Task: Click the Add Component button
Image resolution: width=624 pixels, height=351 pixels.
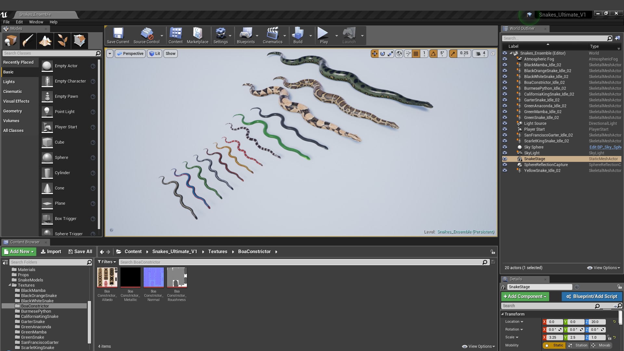Action: tap(525, 296)
